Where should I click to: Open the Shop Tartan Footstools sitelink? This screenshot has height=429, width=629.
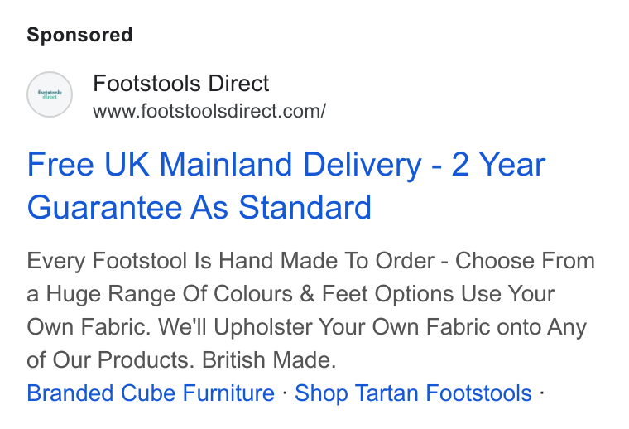414,393
